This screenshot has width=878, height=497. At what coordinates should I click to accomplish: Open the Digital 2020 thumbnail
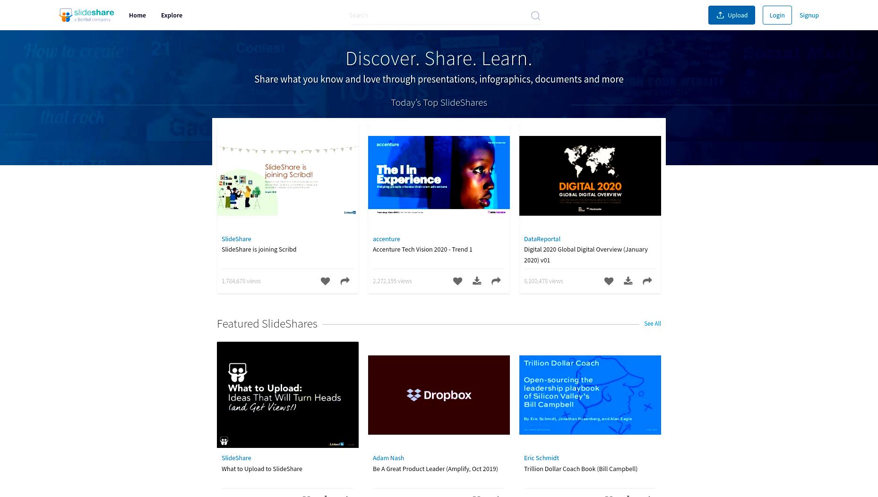tap(590, 176)
